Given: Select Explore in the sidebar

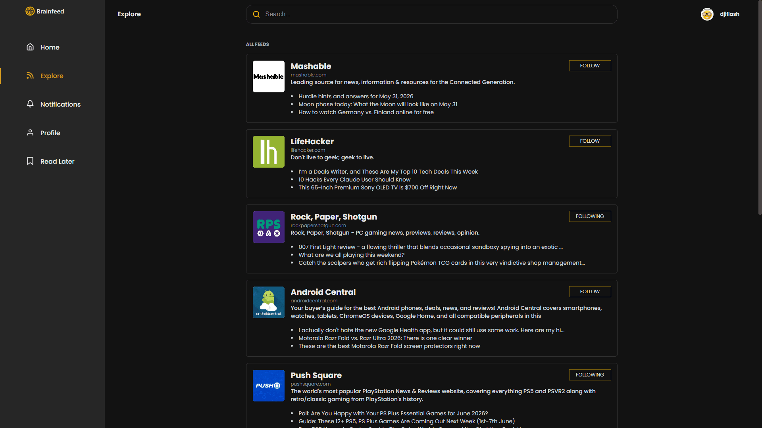Looking at the screenshot, I should [52, 76].
